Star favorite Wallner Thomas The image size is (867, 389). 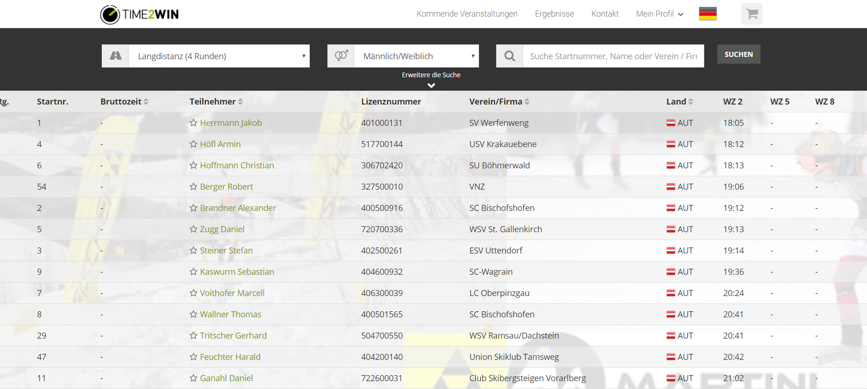point(193,314)
